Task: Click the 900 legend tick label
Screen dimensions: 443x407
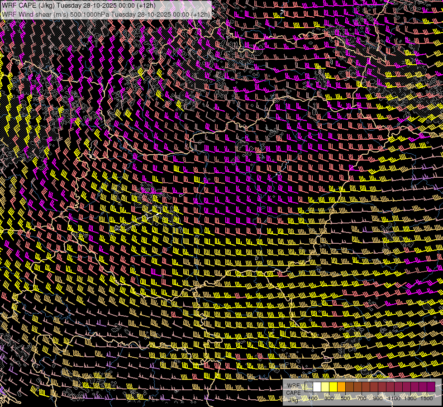Action: [378, 398]
